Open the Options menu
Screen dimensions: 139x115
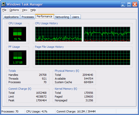click(x=14, y=10)
